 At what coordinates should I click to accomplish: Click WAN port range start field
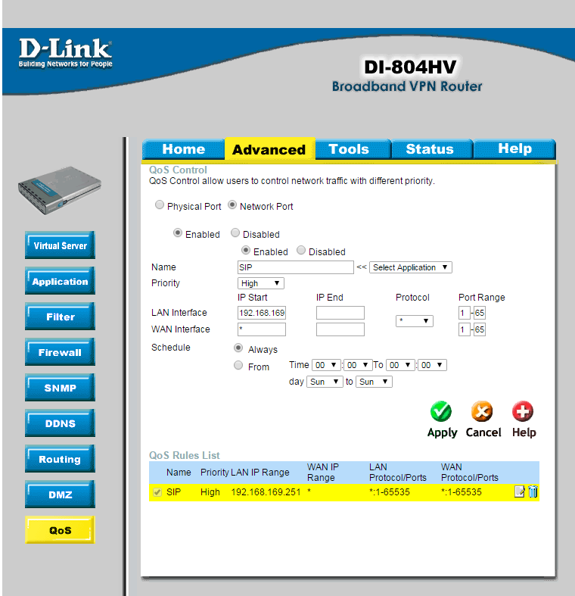(x=464, y=329)
